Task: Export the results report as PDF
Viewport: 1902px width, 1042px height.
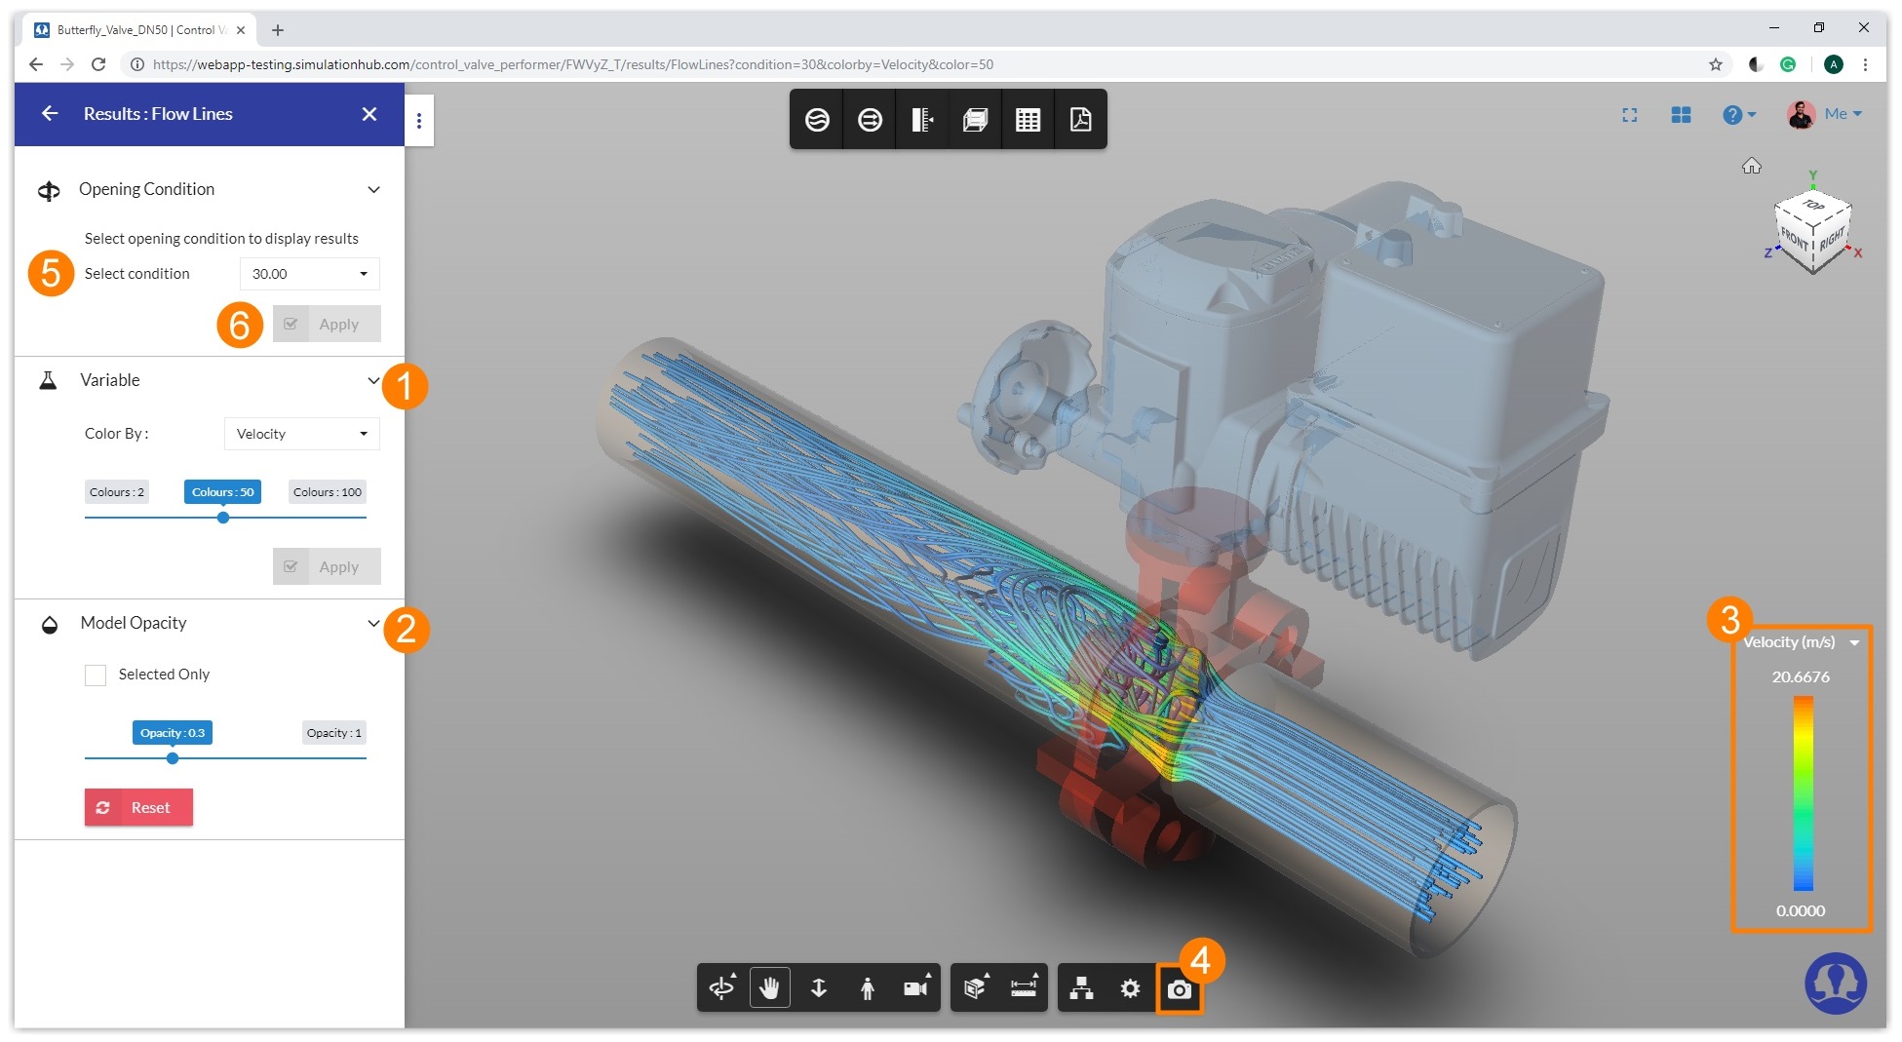Action: [x=1080, y=119]
